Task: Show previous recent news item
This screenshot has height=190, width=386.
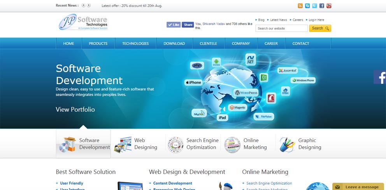Action: click(84, 5)
